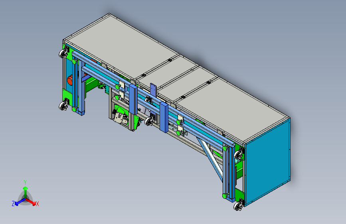Screen dimensions: 346x224
Task: Click the blue Z axis of the orientation triad
Action: (20, 202)
